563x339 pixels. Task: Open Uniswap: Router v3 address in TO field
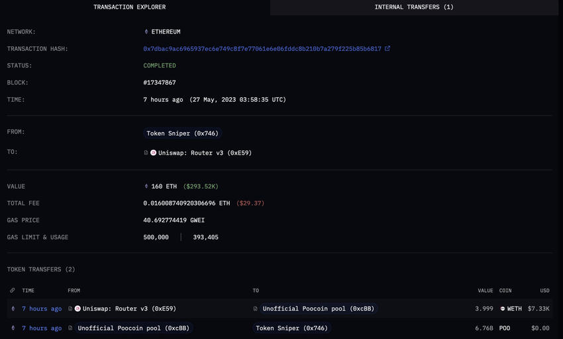click(205, 153)
